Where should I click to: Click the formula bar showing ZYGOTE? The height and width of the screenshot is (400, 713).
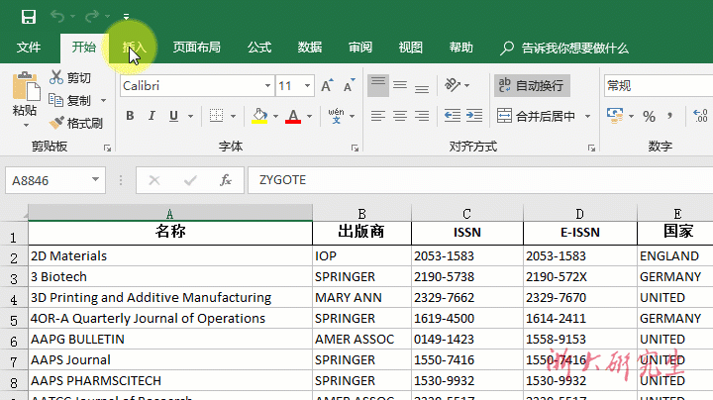(x=480, y=180)
